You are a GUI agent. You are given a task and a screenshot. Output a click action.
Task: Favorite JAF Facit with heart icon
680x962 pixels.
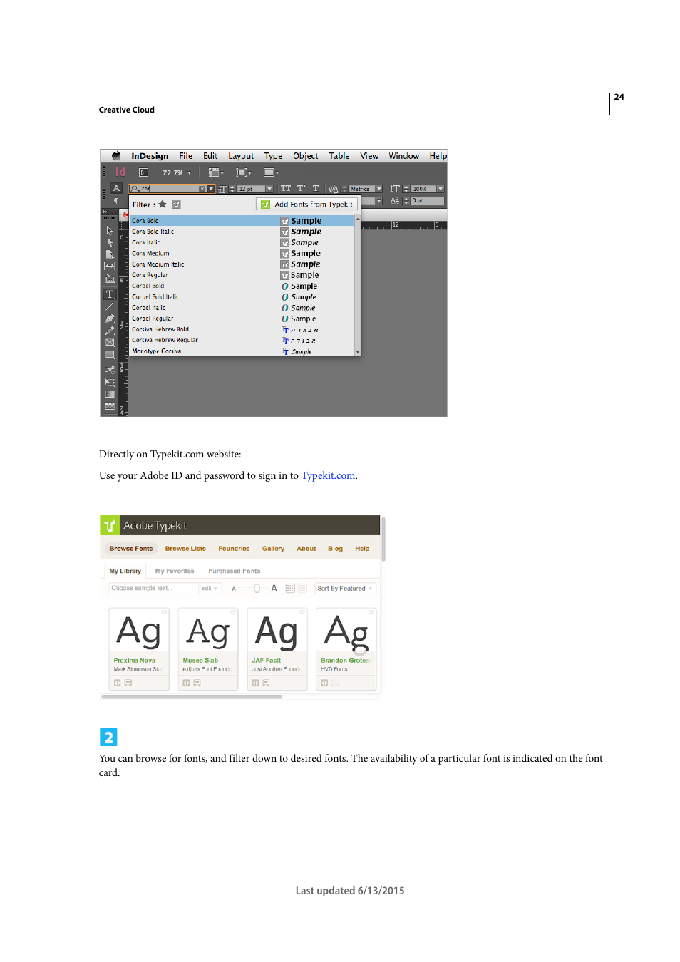(x=302, y=612)
